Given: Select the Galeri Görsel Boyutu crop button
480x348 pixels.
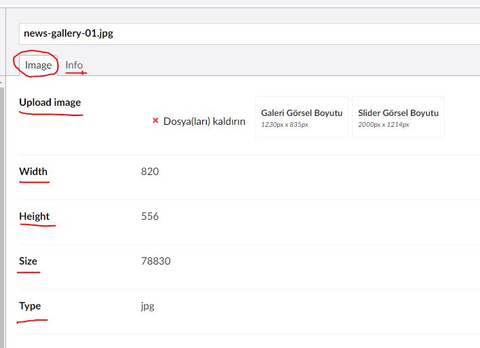Looking at the screenshot, I should coord(302,117).
